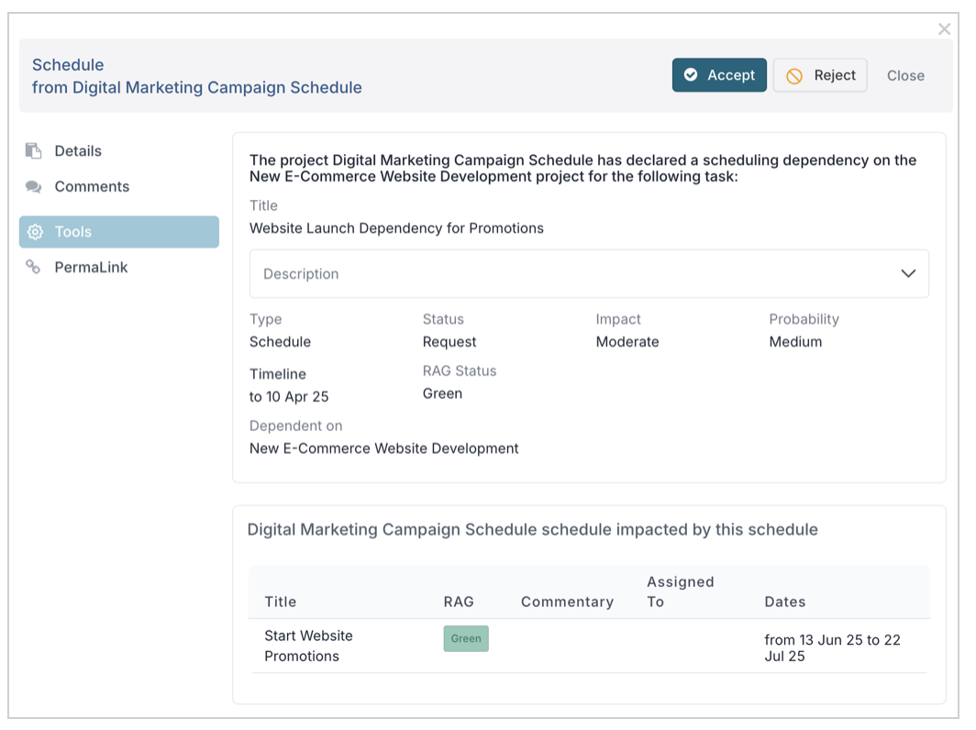
Task: Click the 'Start Website Promotions' row title
Action: [308, 646]
